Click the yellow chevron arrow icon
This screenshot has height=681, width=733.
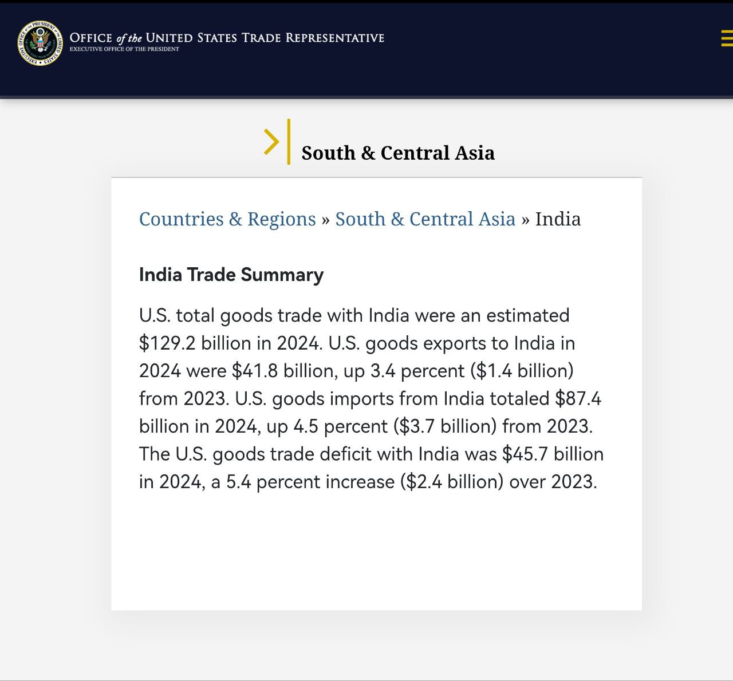coord(271,141)
